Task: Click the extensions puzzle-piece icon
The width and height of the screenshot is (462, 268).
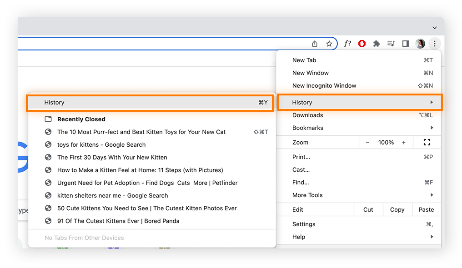Action: tap(376, 44)
